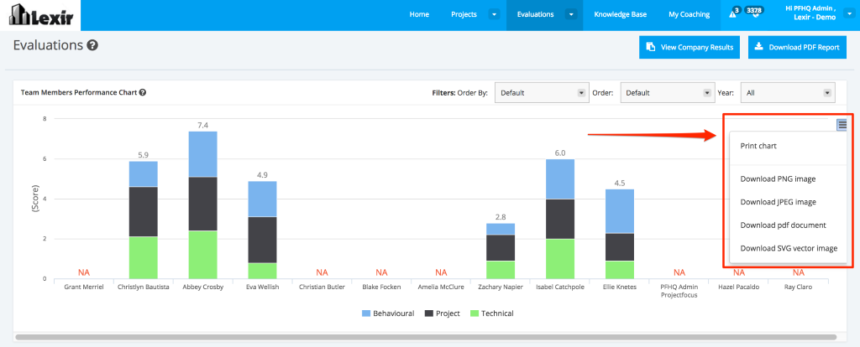This screenshot has width=860, height=347.
Task: Click the Isabel Catchpole axis label
Action: tap(560, 287)
